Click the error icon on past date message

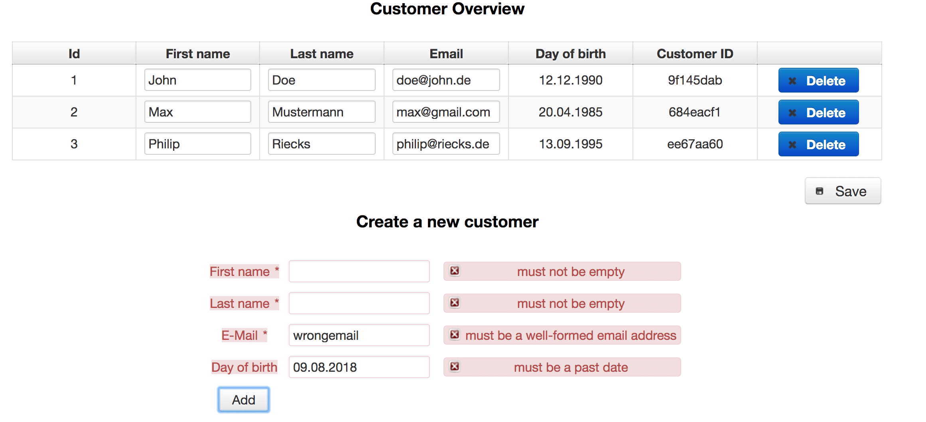(x=455, y=367)
